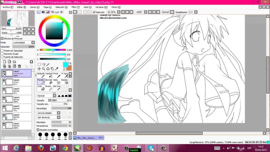Image resolution: width=270 pixels, height=152 pixels.
Task: Select the Miku_Miku_lineart document tab
Action: coord(89,138)
